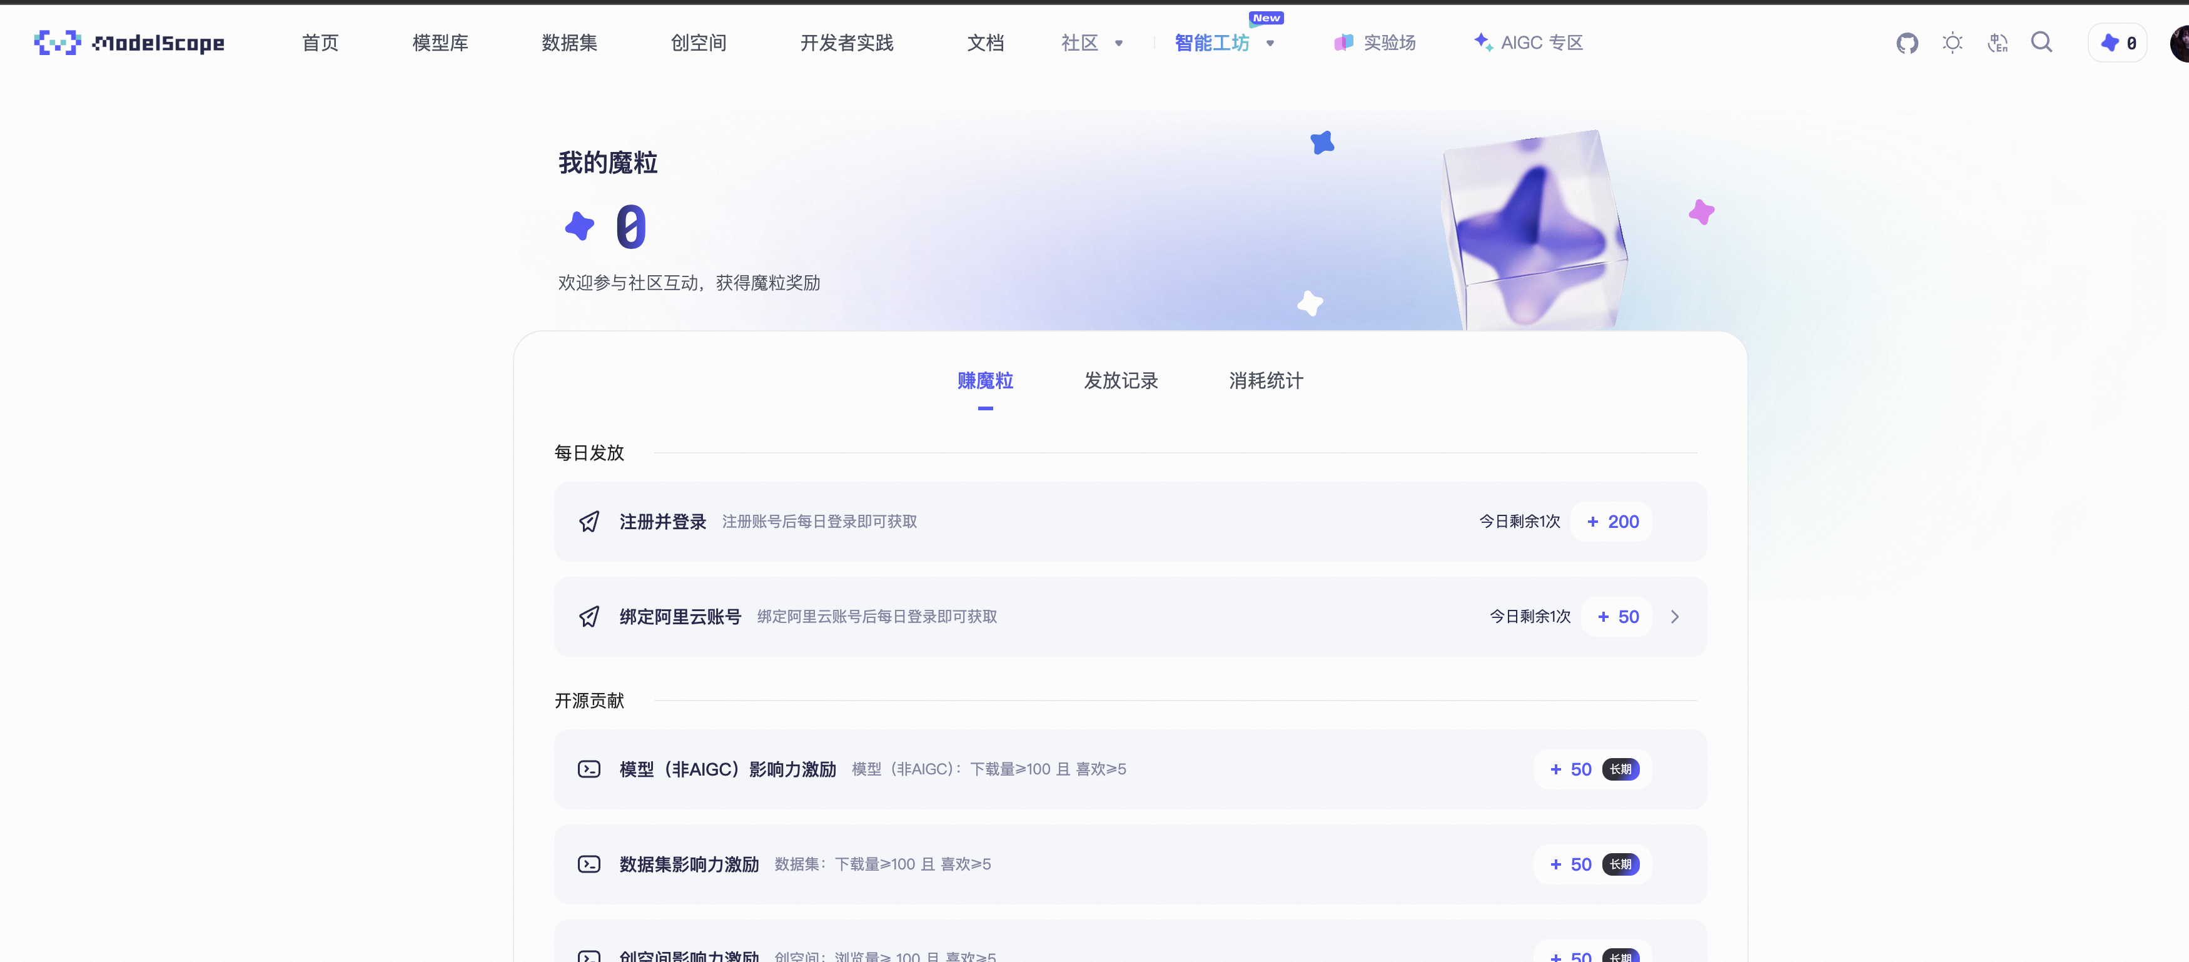Click terminal icon beside 数据集影响力激励
2189x962 pixels.
click(589, 864)
